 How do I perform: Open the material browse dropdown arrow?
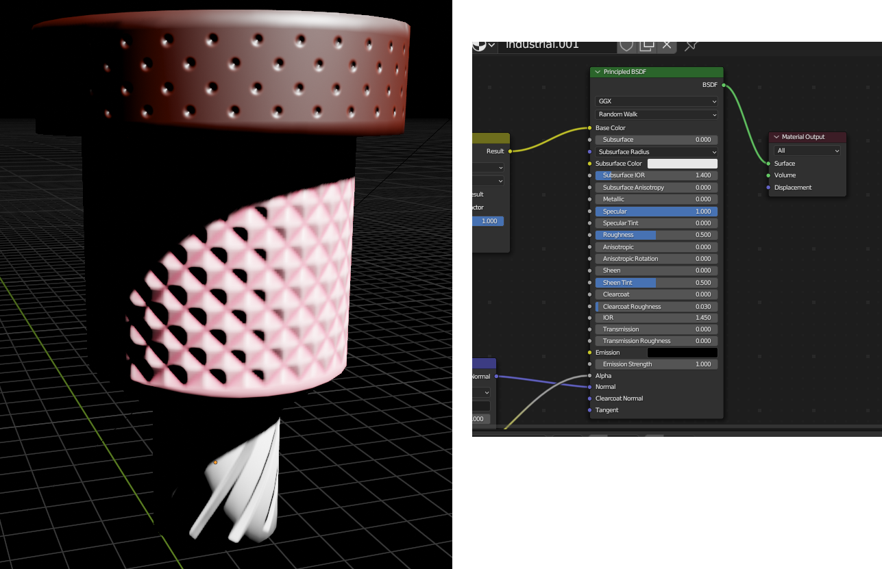coord(491,45)
